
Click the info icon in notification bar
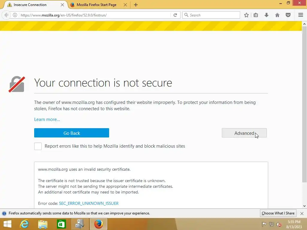(x=4, y=213)
